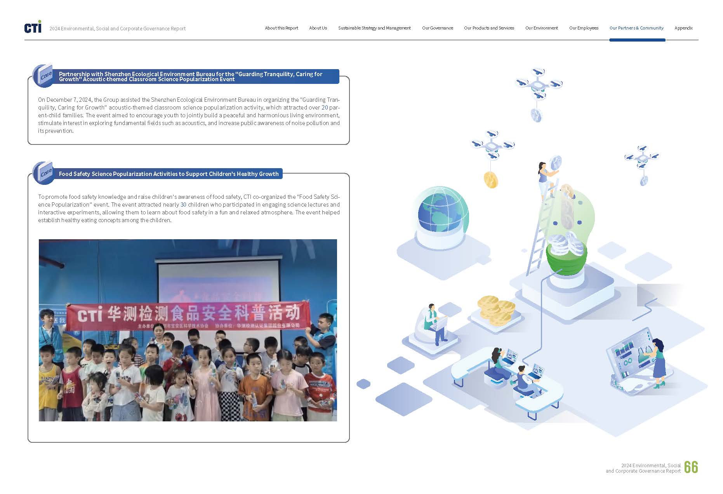
Task: Select Our Partners & Community tab
Action: tap(636, 28)
